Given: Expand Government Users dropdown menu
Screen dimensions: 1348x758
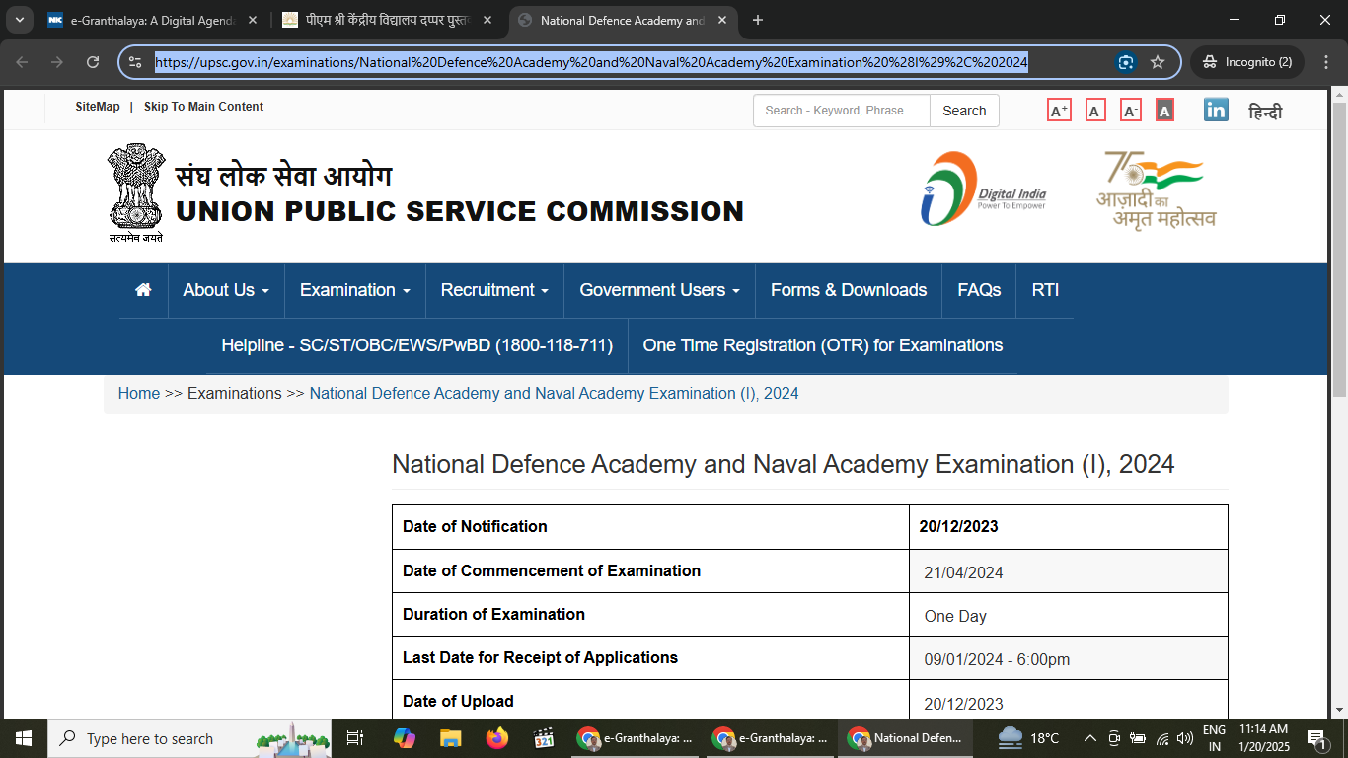Looking at the screenshot, I should tap(659, 290).
